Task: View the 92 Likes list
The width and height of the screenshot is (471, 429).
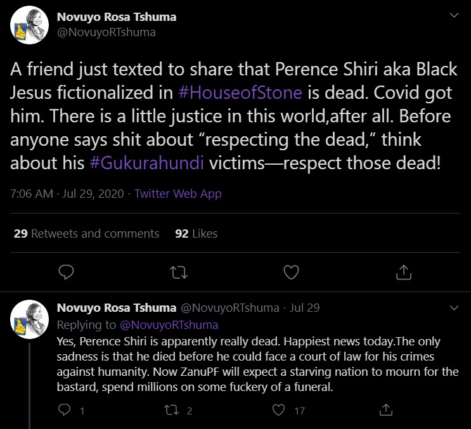Action: [196, 234]
